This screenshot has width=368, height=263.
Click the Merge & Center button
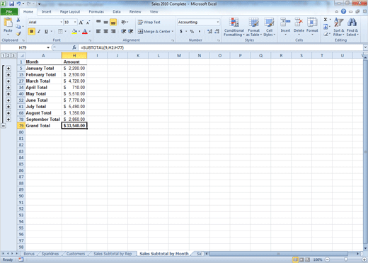point(156,31)
